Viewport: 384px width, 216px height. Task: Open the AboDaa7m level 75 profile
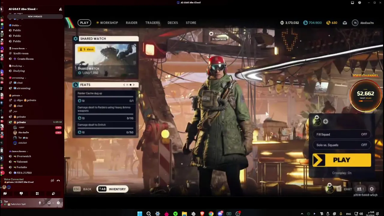[363, 23]
